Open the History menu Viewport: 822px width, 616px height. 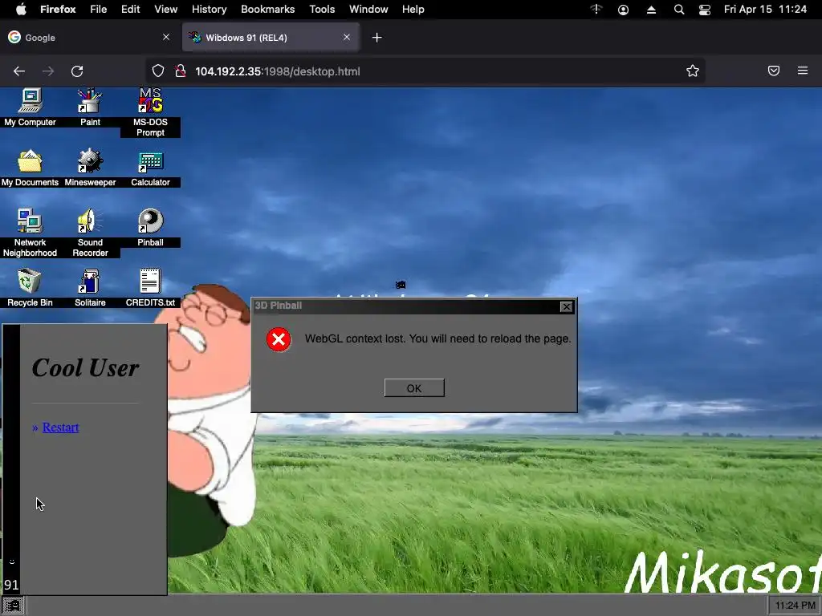(209, 10)
